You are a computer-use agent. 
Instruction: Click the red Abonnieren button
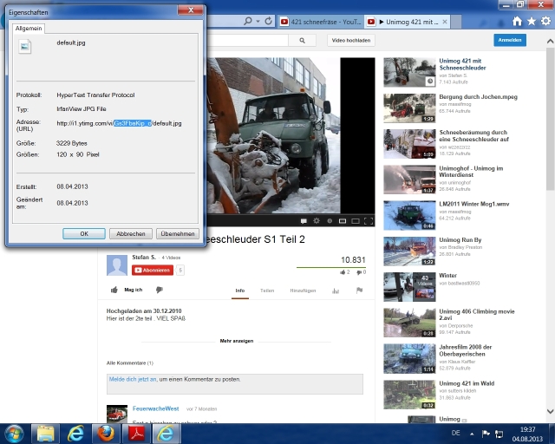(x=151, y=270)
